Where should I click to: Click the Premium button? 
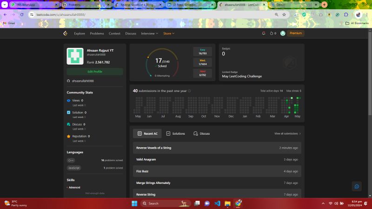click(296, 33)
